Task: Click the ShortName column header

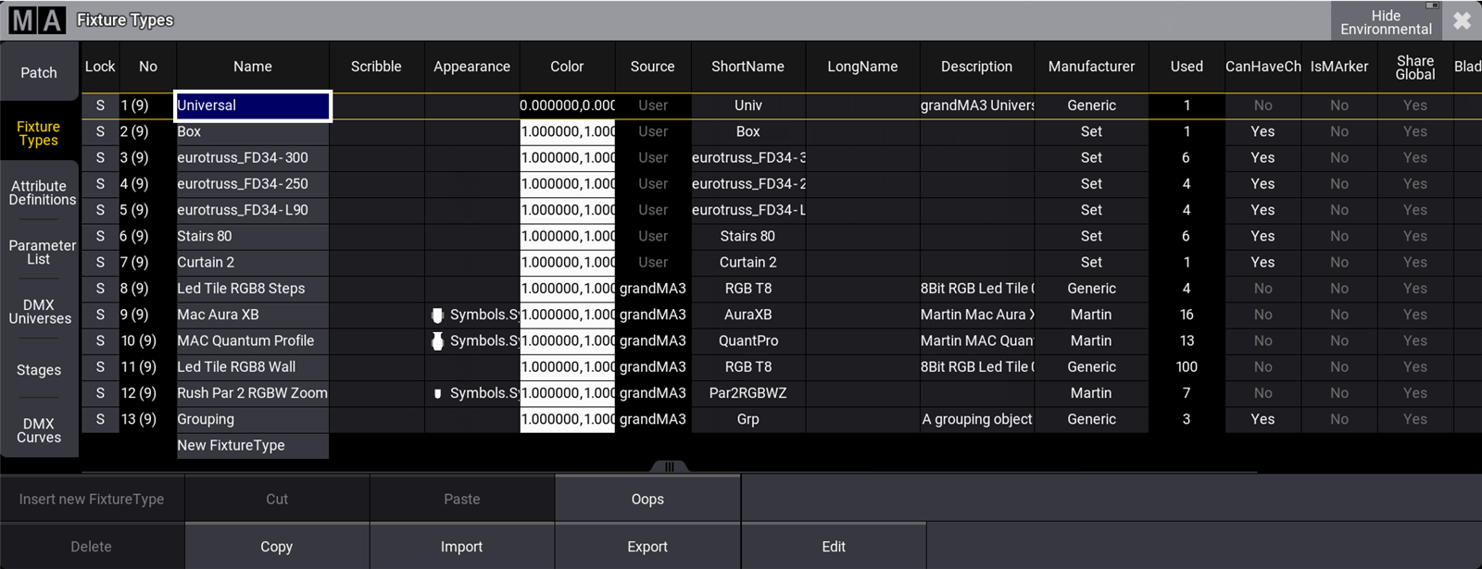Action: click(747, 67)
